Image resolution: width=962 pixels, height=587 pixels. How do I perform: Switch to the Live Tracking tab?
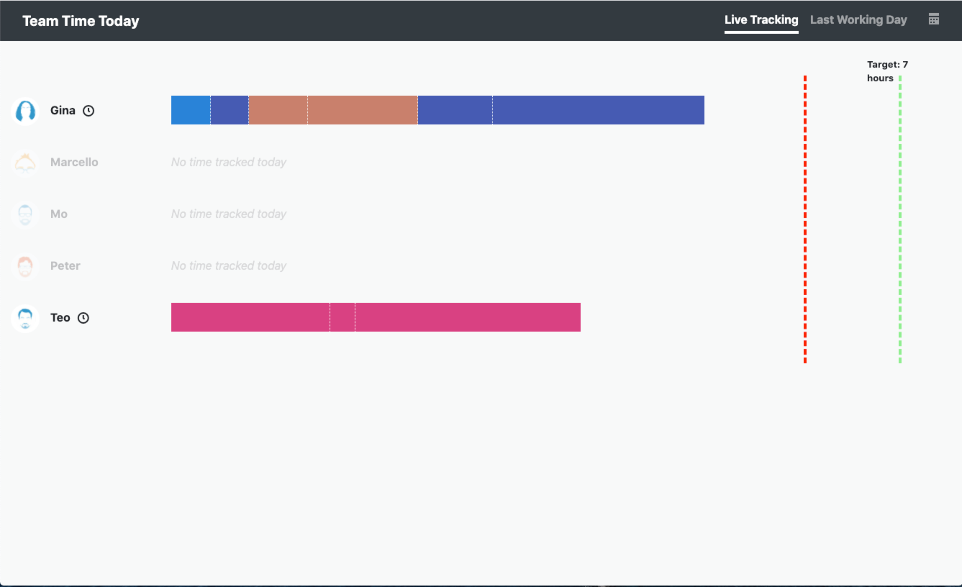(x=761, y=20)
